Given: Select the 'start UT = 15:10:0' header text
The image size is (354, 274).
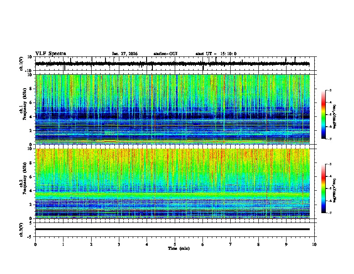Looking at the screenshot, I should [x=216, y=54].
